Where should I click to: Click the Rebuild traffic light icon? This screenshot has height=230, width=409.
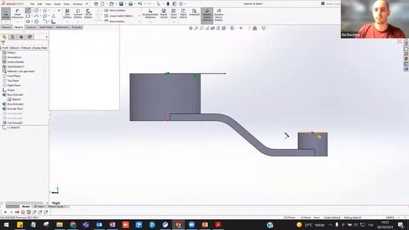pyautogui.click(x=168, y=4)
